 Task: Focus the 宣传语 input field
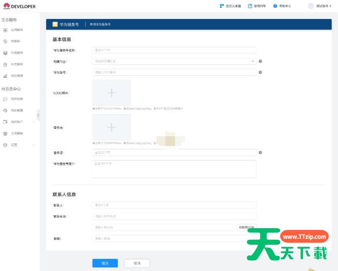[174, 153]
